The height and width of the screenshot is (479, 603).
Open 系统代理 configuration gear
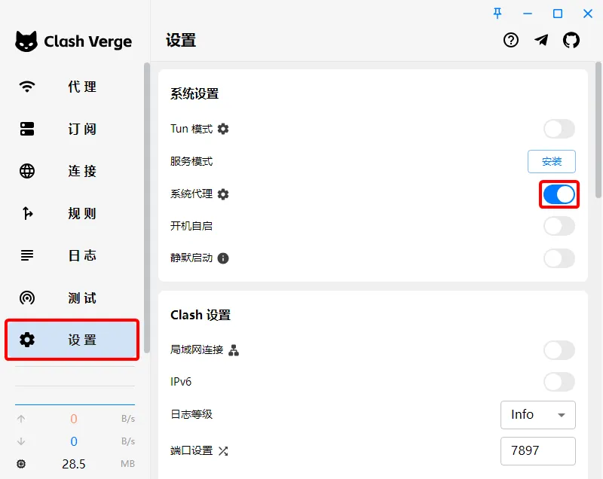click(222, 194)
